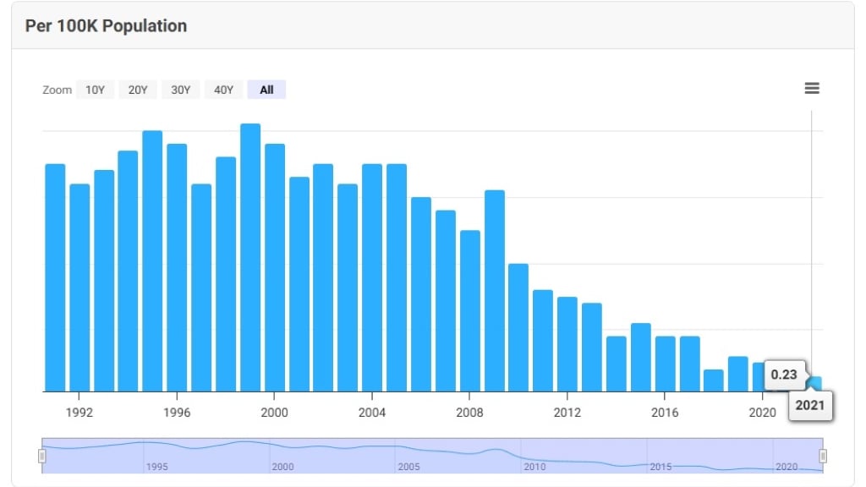Select the 10Y zoom button

point(95,90)
